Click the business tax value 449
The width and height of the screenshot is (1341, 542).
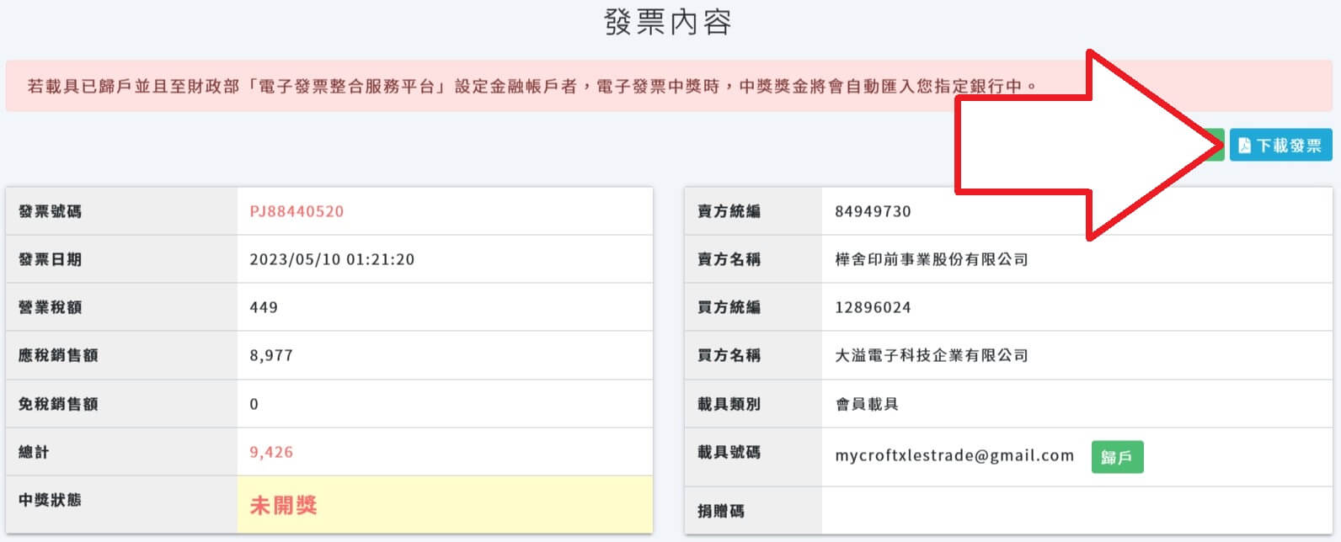pyautogui.click(x=264, y=307)
